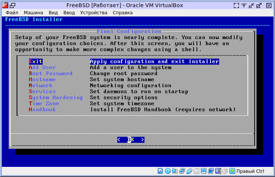275x177 pixels.
Task: Minimize the VirtualBox window
Action: tap(252, 6)
